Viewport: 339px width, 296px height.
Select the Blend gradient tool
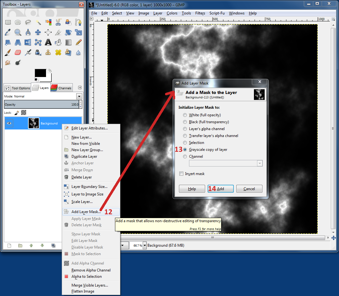click(68, 42)
